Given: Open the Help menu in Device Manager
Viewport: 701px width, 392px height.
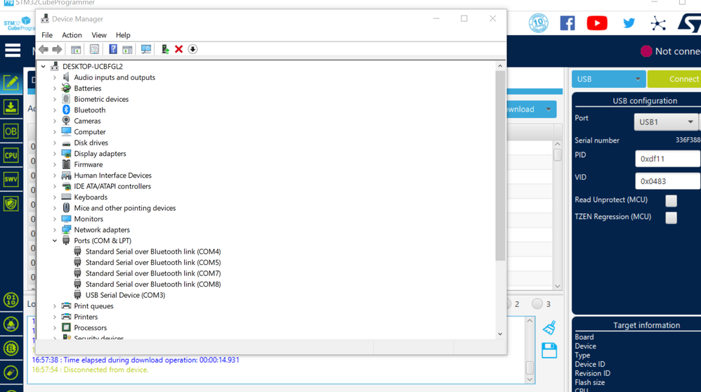Looking at the screenshot, I should (123, 35).
